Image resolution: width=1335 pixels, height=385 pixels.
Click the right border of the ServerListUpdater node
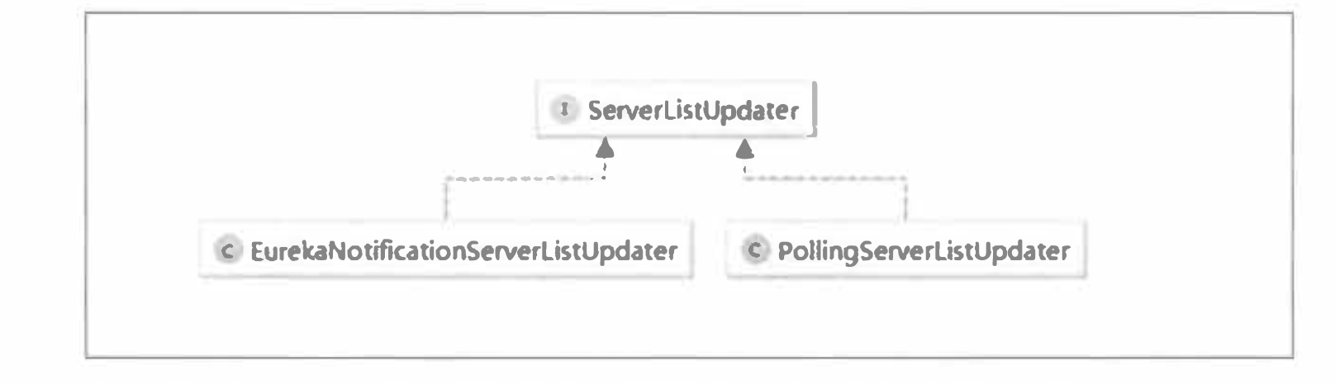click(x=815, y=108)
